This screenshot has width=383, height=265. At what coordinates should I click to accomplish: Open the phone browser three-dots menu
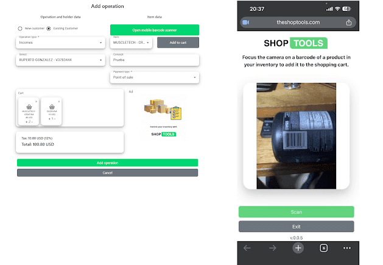[x=347, y=248]
